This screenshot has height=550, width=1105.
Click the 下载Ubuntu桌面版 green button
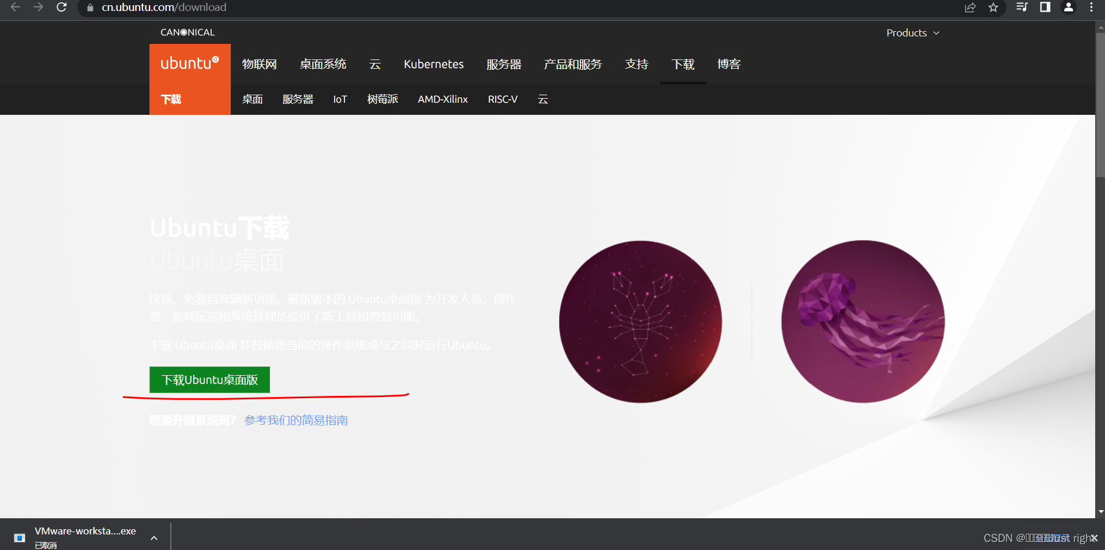209,380
